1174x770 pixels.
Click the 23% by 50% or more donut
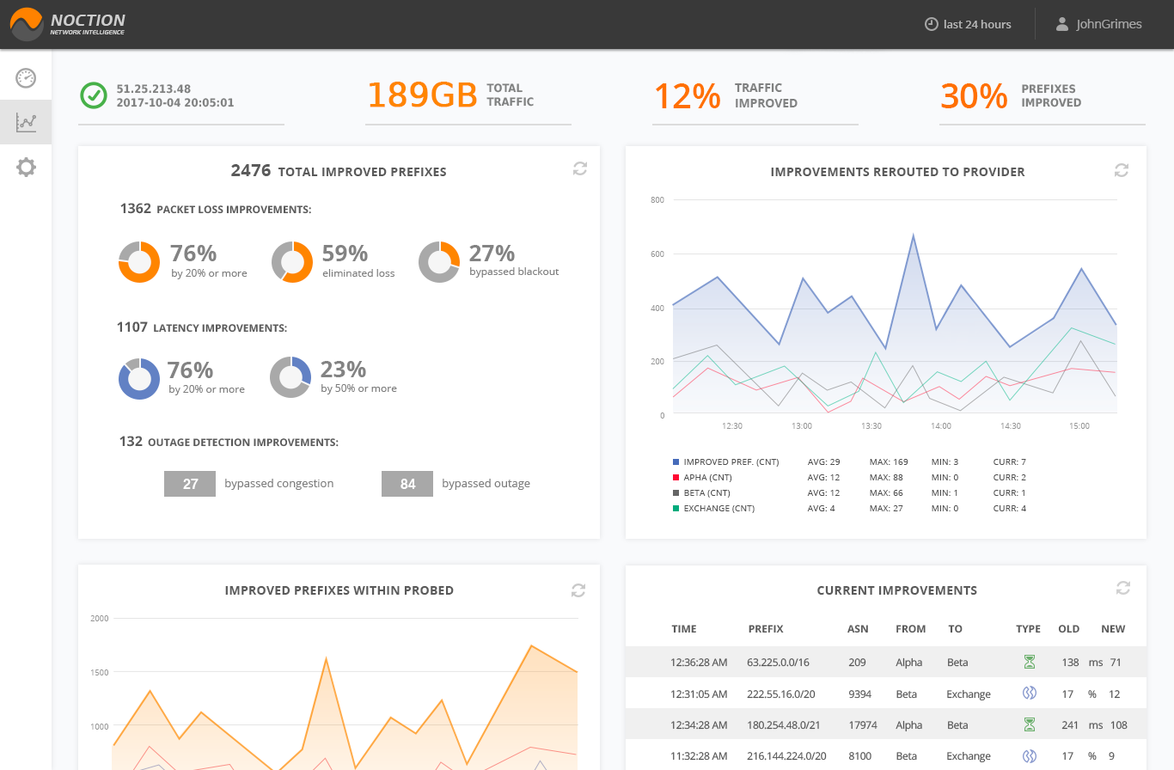pyautogui.click(x=290, y=377)
